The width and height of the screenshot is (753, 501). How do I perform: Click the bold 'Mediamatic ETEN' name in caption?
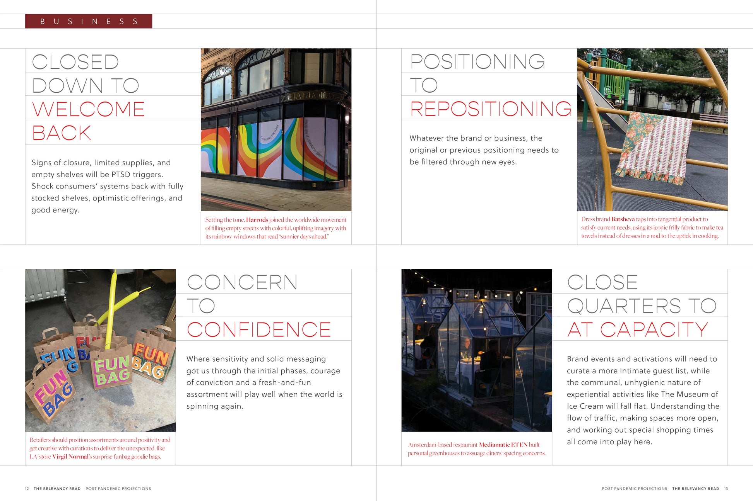click(503, 445)
